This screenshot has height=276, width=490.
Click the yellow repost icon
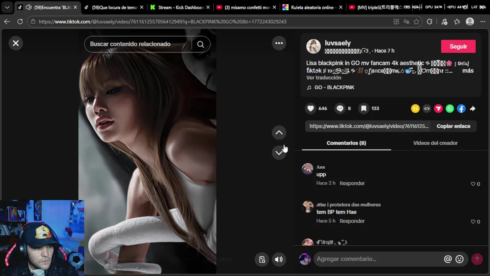click(x=415, y=108)
